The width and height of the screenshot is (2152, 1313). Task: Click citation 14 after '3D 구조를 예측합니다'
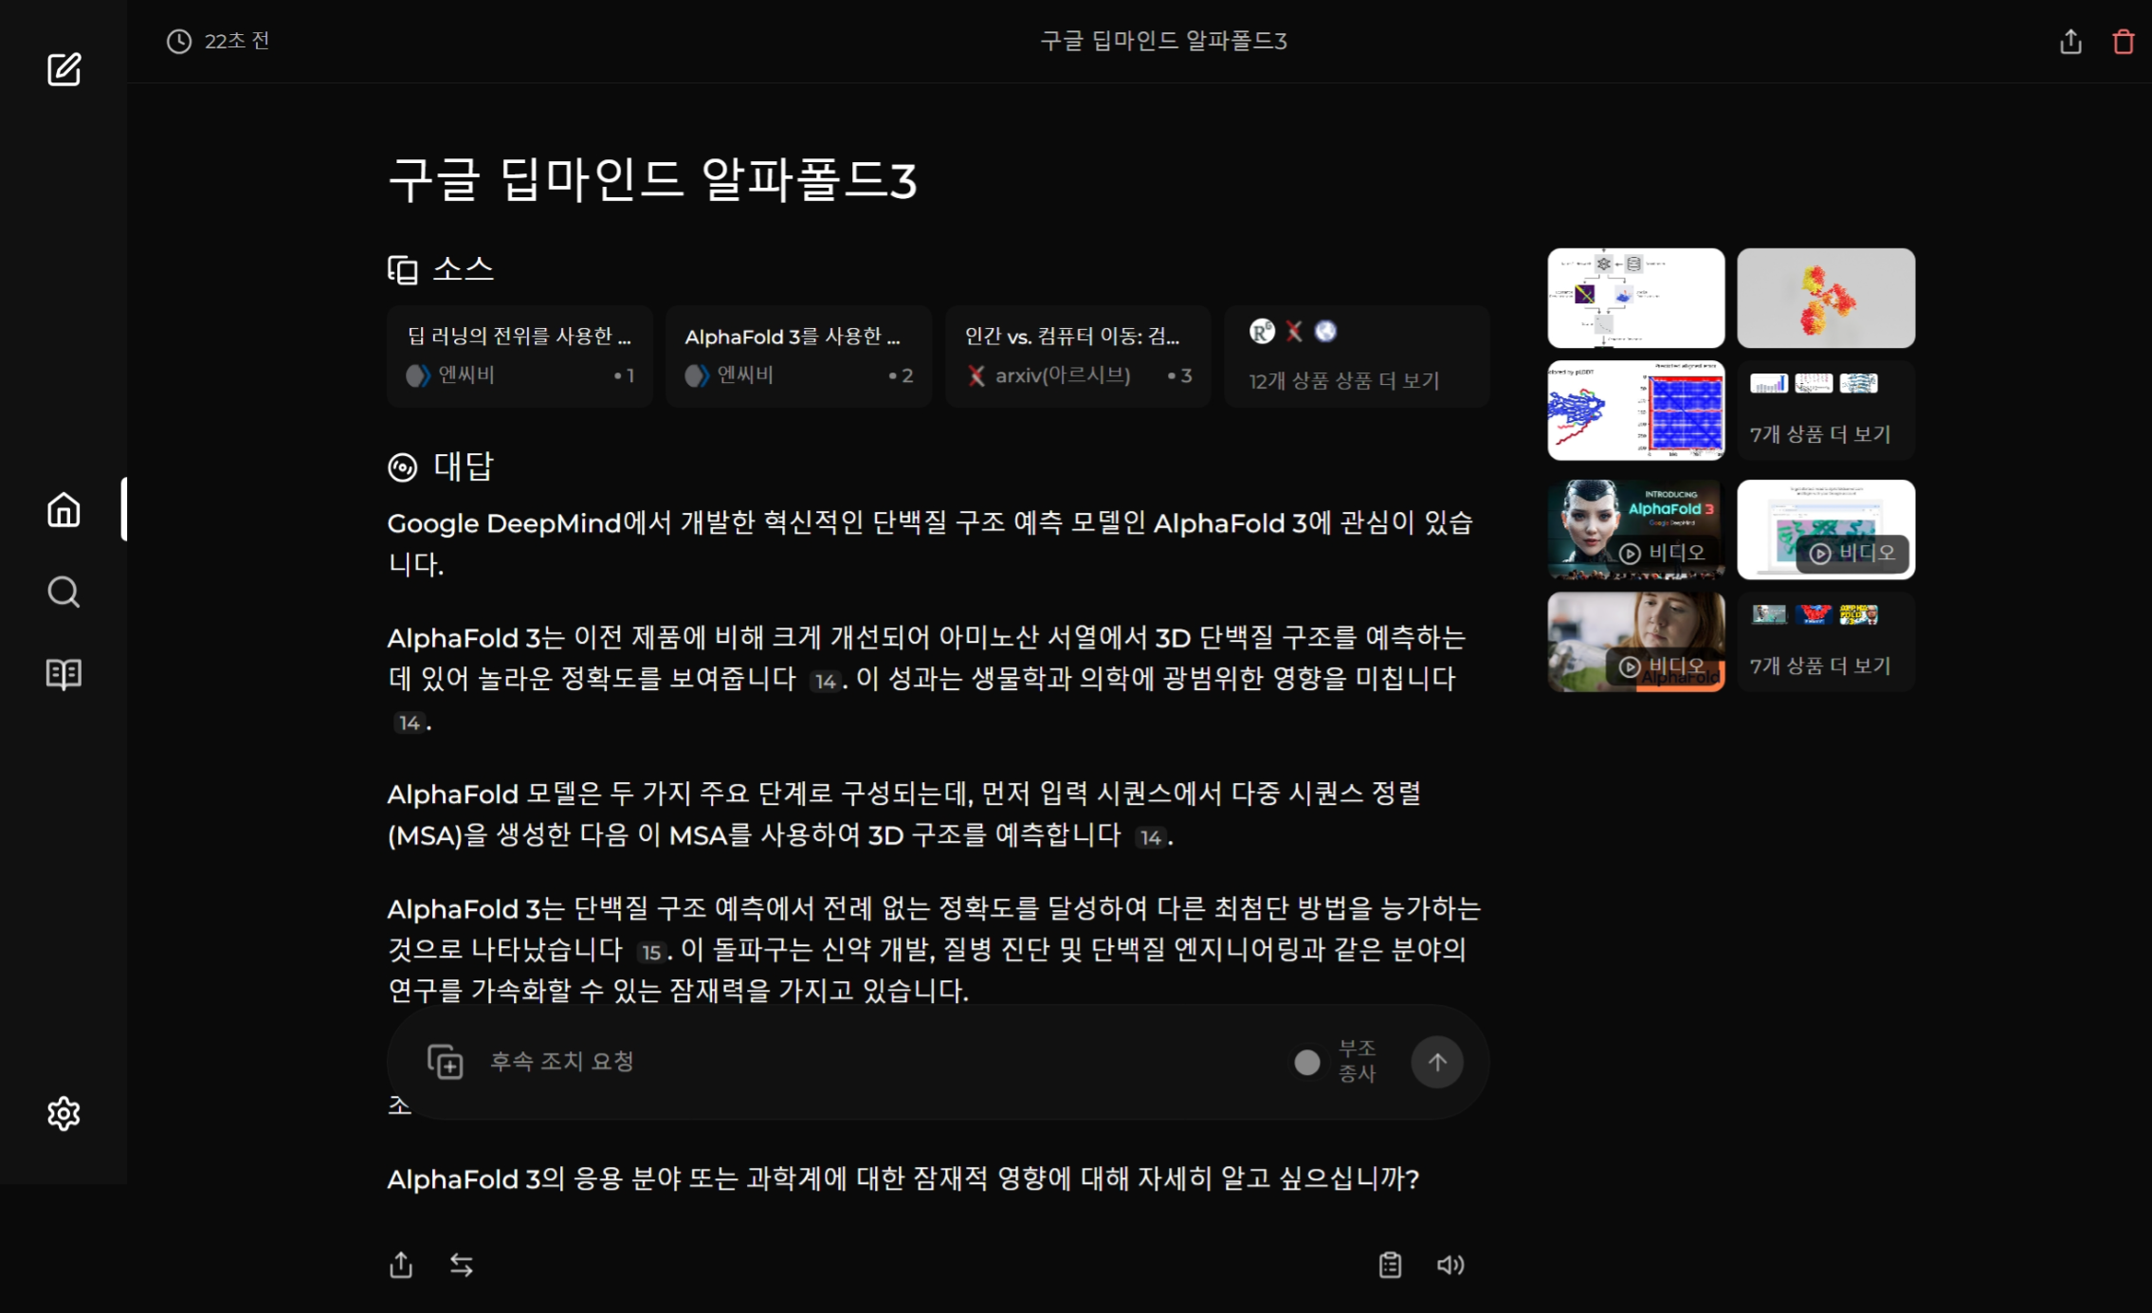click(1150, 837)
